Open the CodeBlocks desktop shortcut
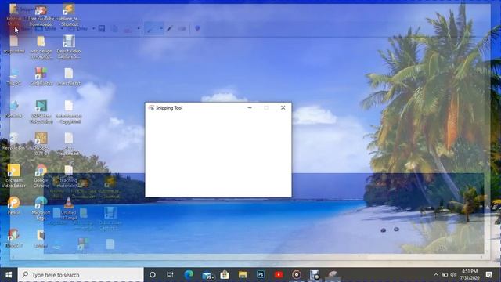Screen dimensions: 501x282 [41, 77]
